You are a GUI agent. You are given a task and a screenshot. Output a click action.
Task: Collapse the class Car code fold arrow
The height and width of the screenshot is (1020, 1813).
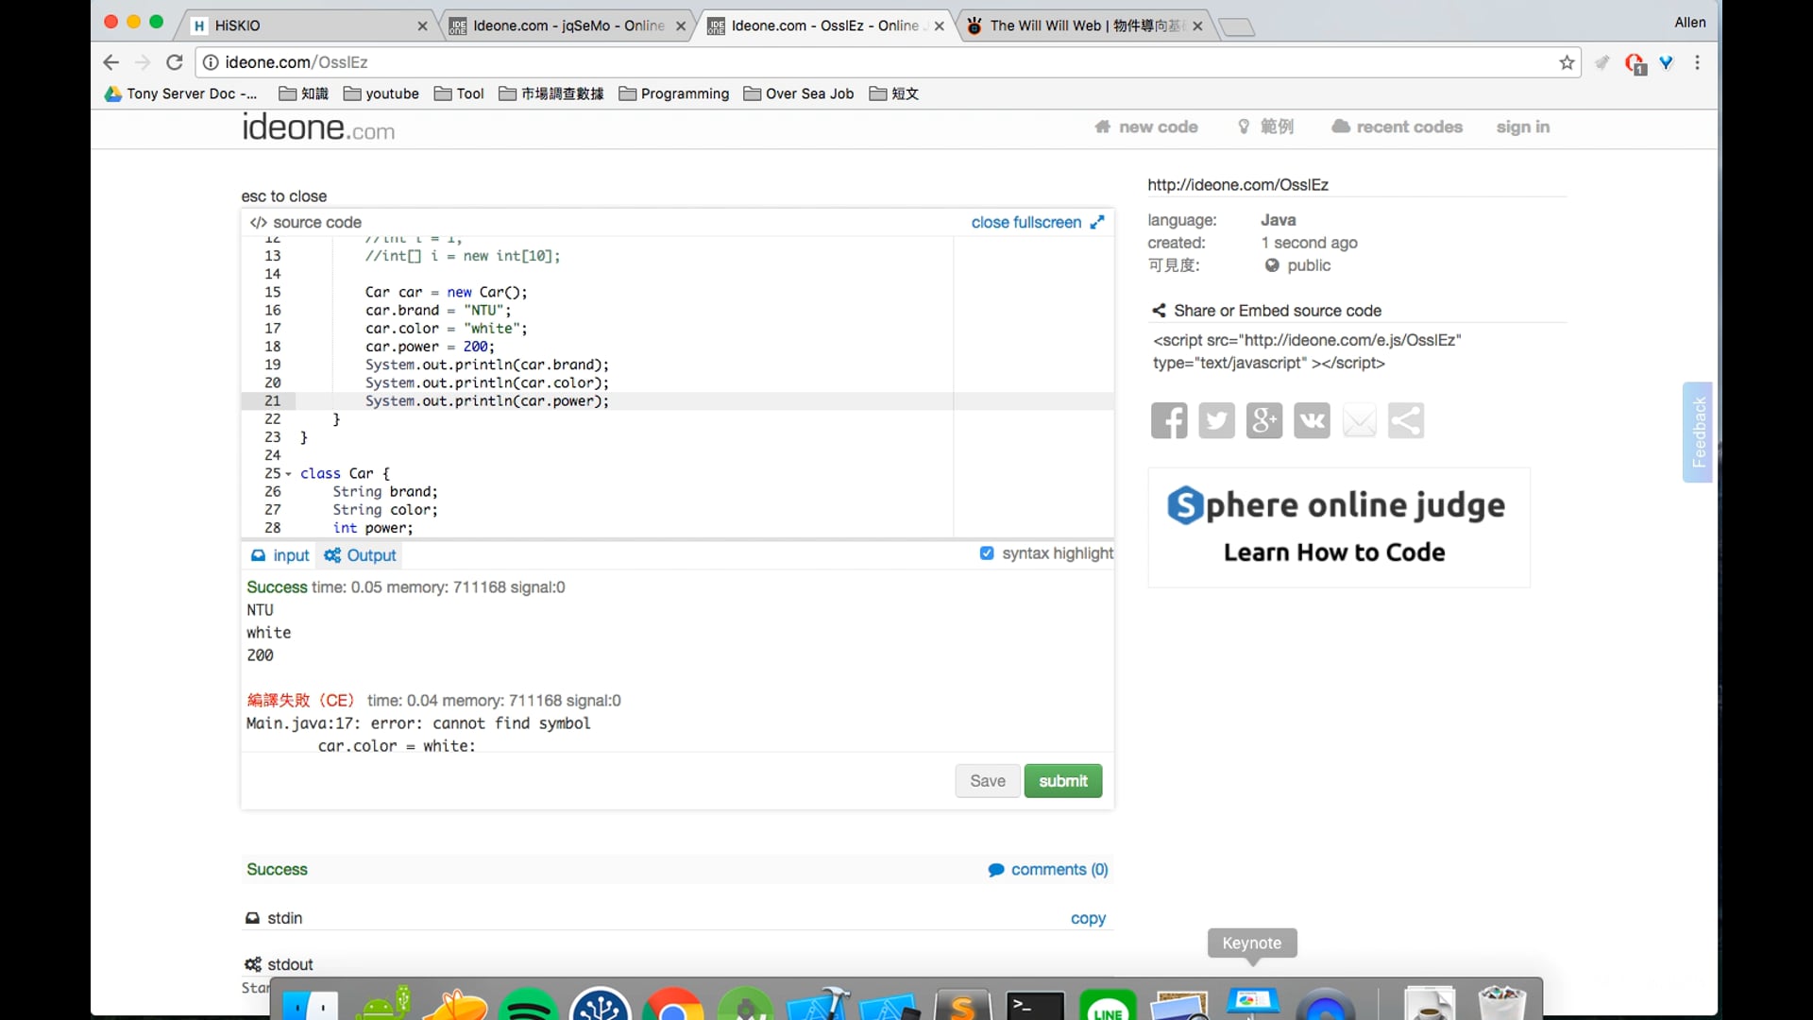288,474
